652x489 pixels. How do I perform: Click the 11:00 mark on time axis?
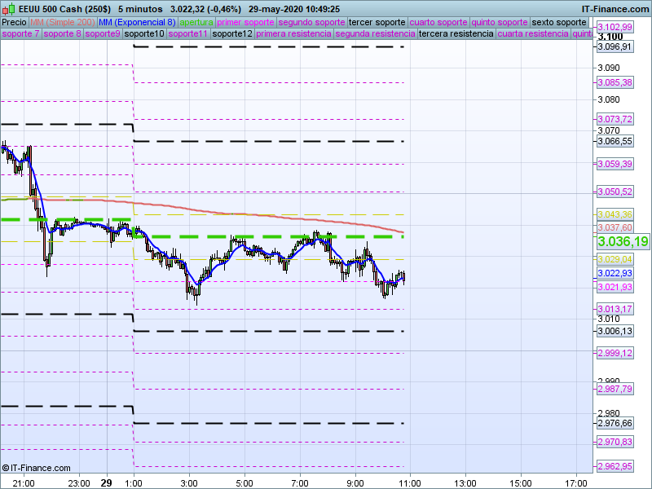coord(410,482)
